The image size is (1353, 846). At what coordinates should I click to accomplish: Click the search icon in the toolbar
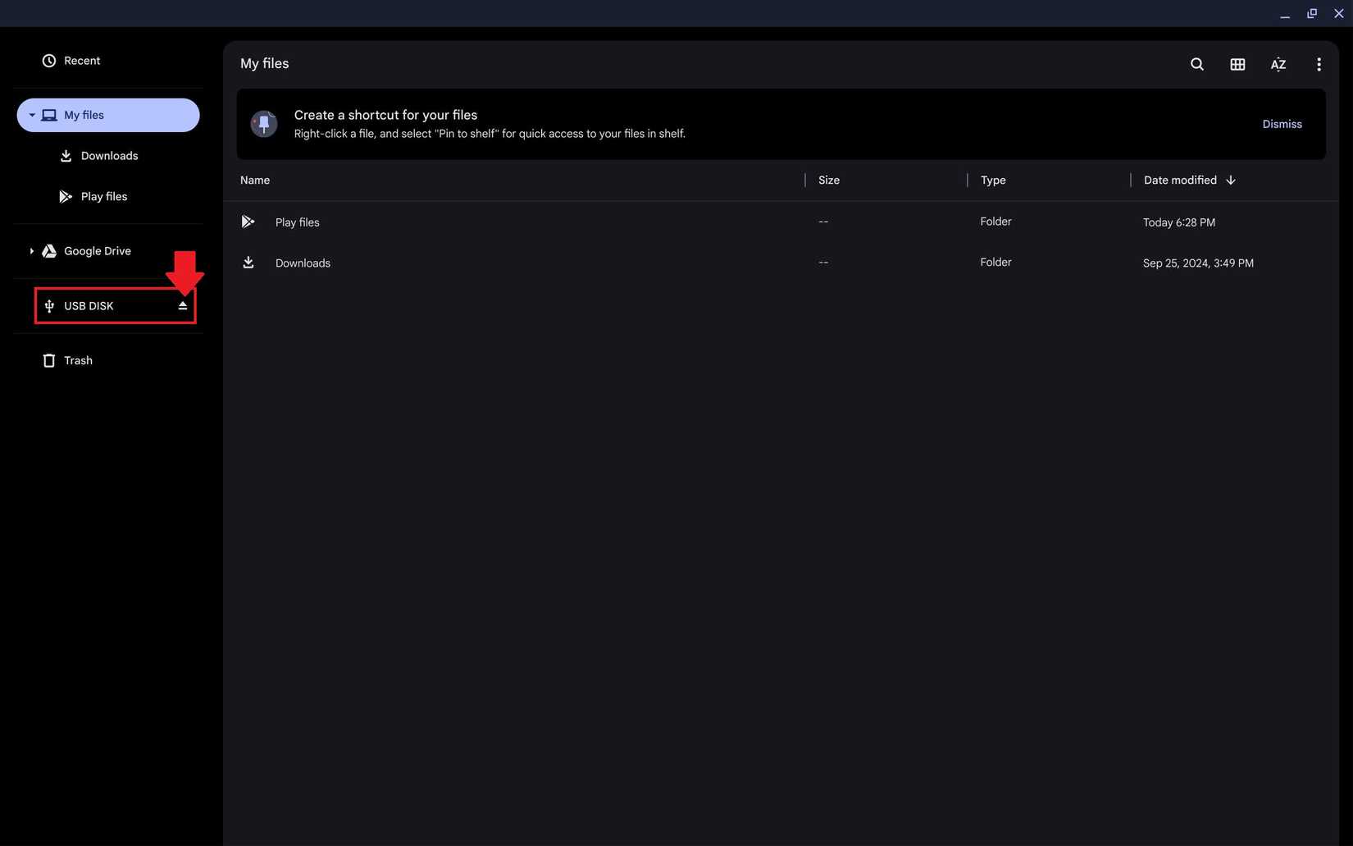[1196, 64]
